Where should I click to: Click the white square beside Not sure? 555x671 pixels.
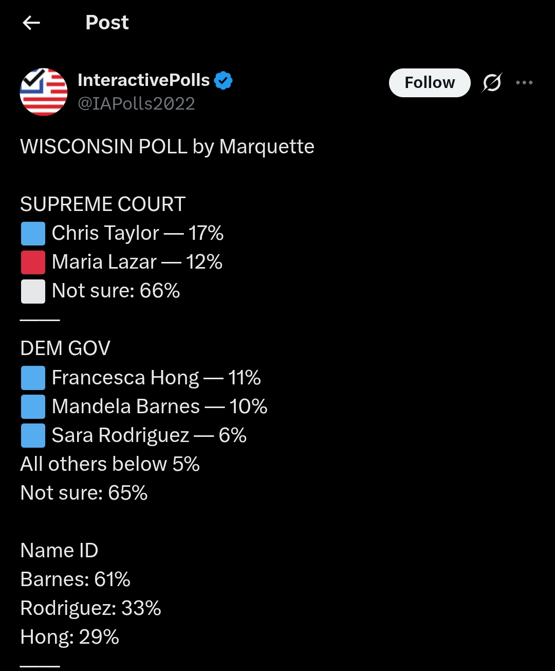tap(33, 291)
